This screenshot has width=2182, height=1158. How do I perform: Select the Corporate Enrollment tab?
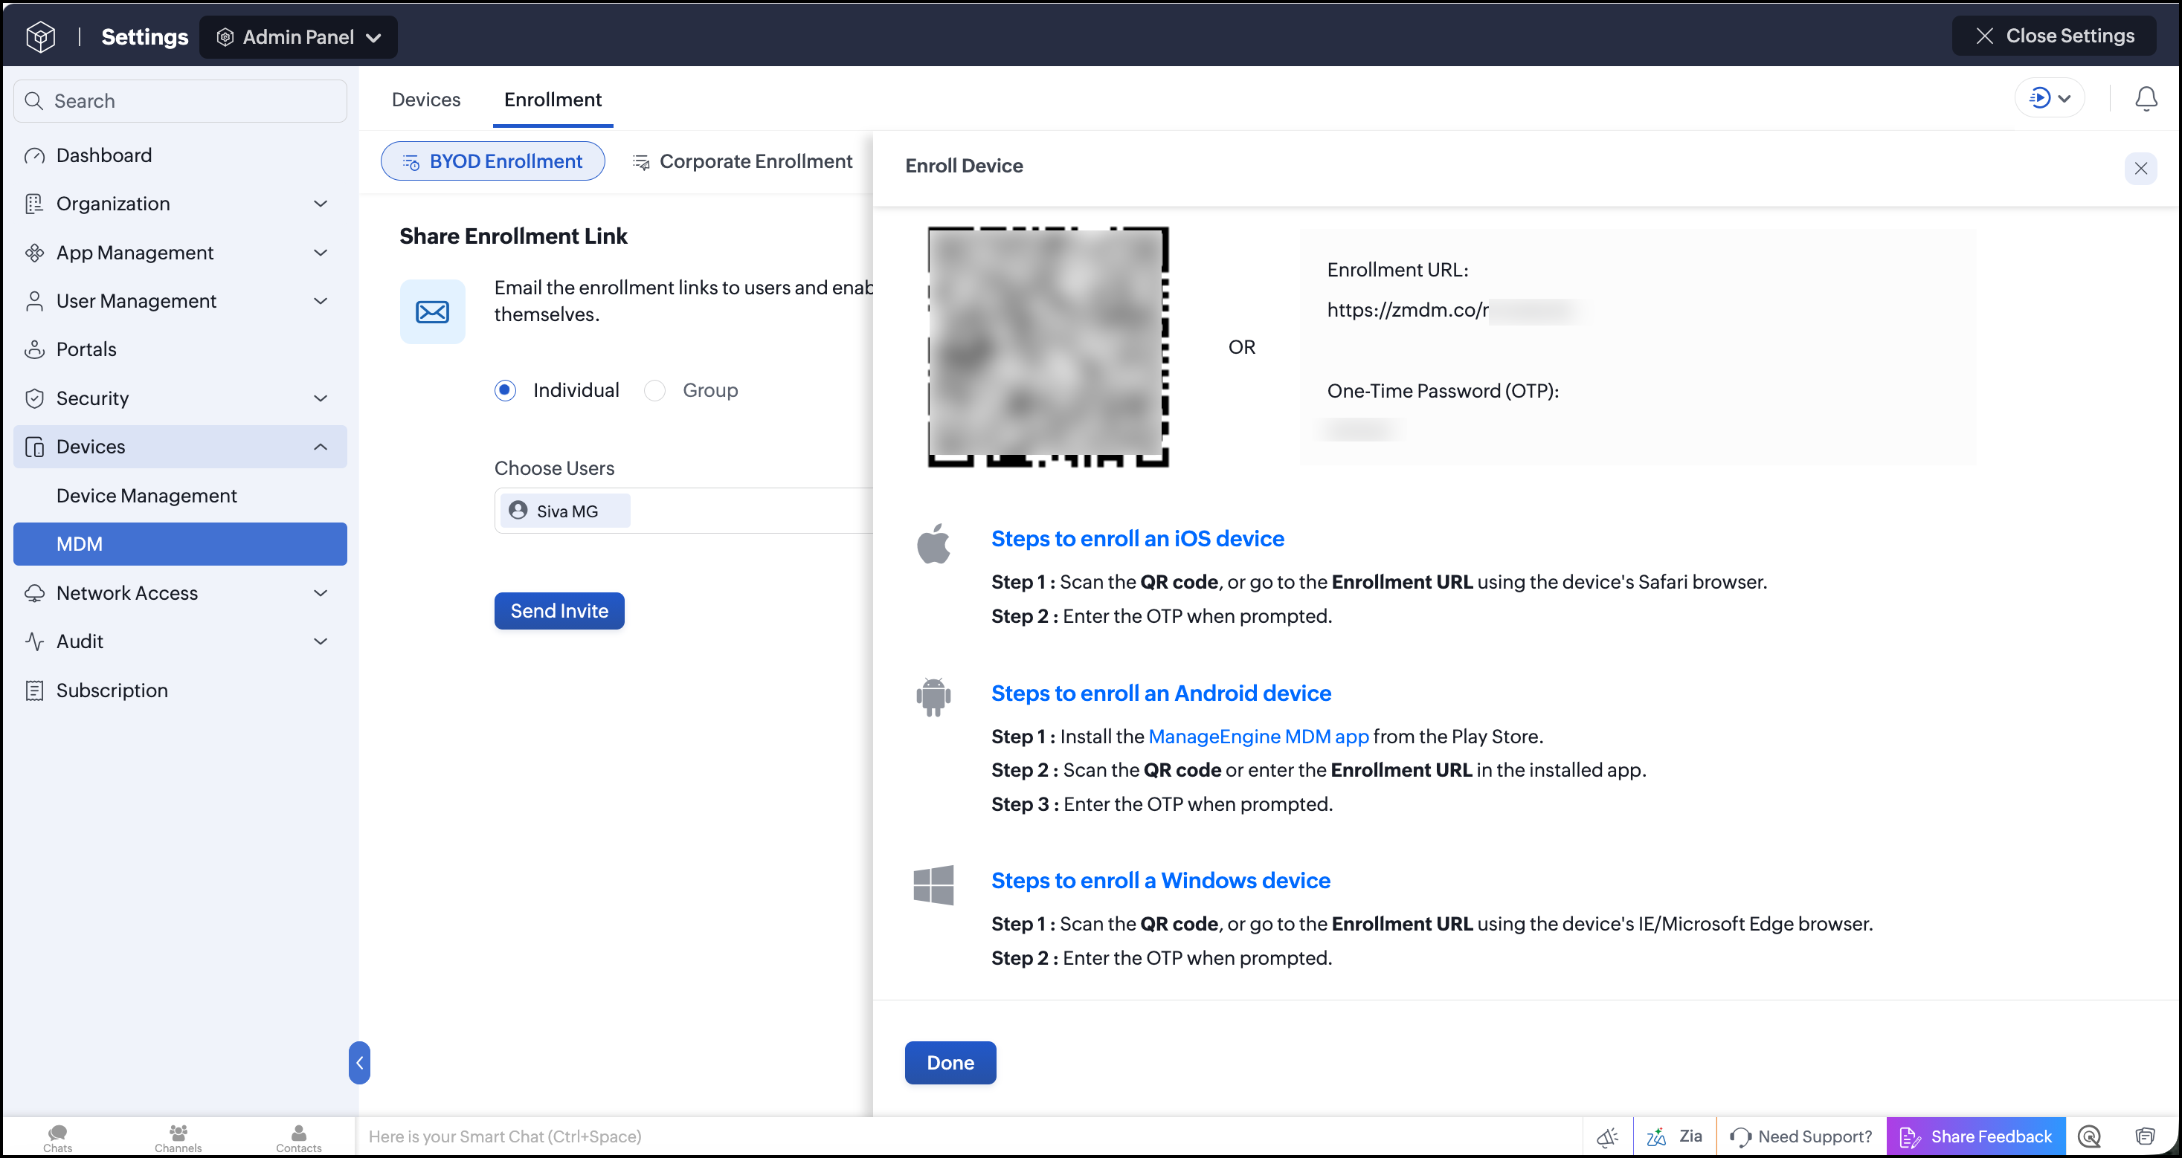point(742,161)
